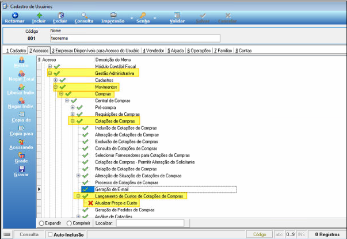This screenshot has width=347, height=239.
Task: Select the Atualizar Preço e Custo item
Action: [x=116, y=203]
